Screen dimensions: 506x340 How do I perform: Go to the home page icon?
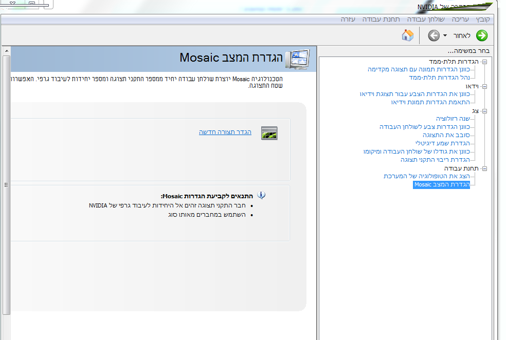(408, 35)
